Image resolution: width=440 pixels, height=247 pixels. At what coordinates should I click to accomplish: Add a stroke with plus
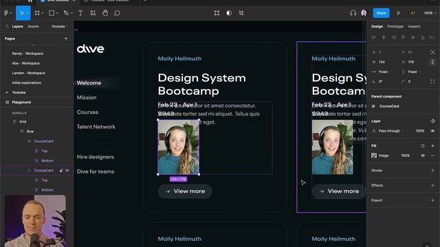tap(432, 170)
